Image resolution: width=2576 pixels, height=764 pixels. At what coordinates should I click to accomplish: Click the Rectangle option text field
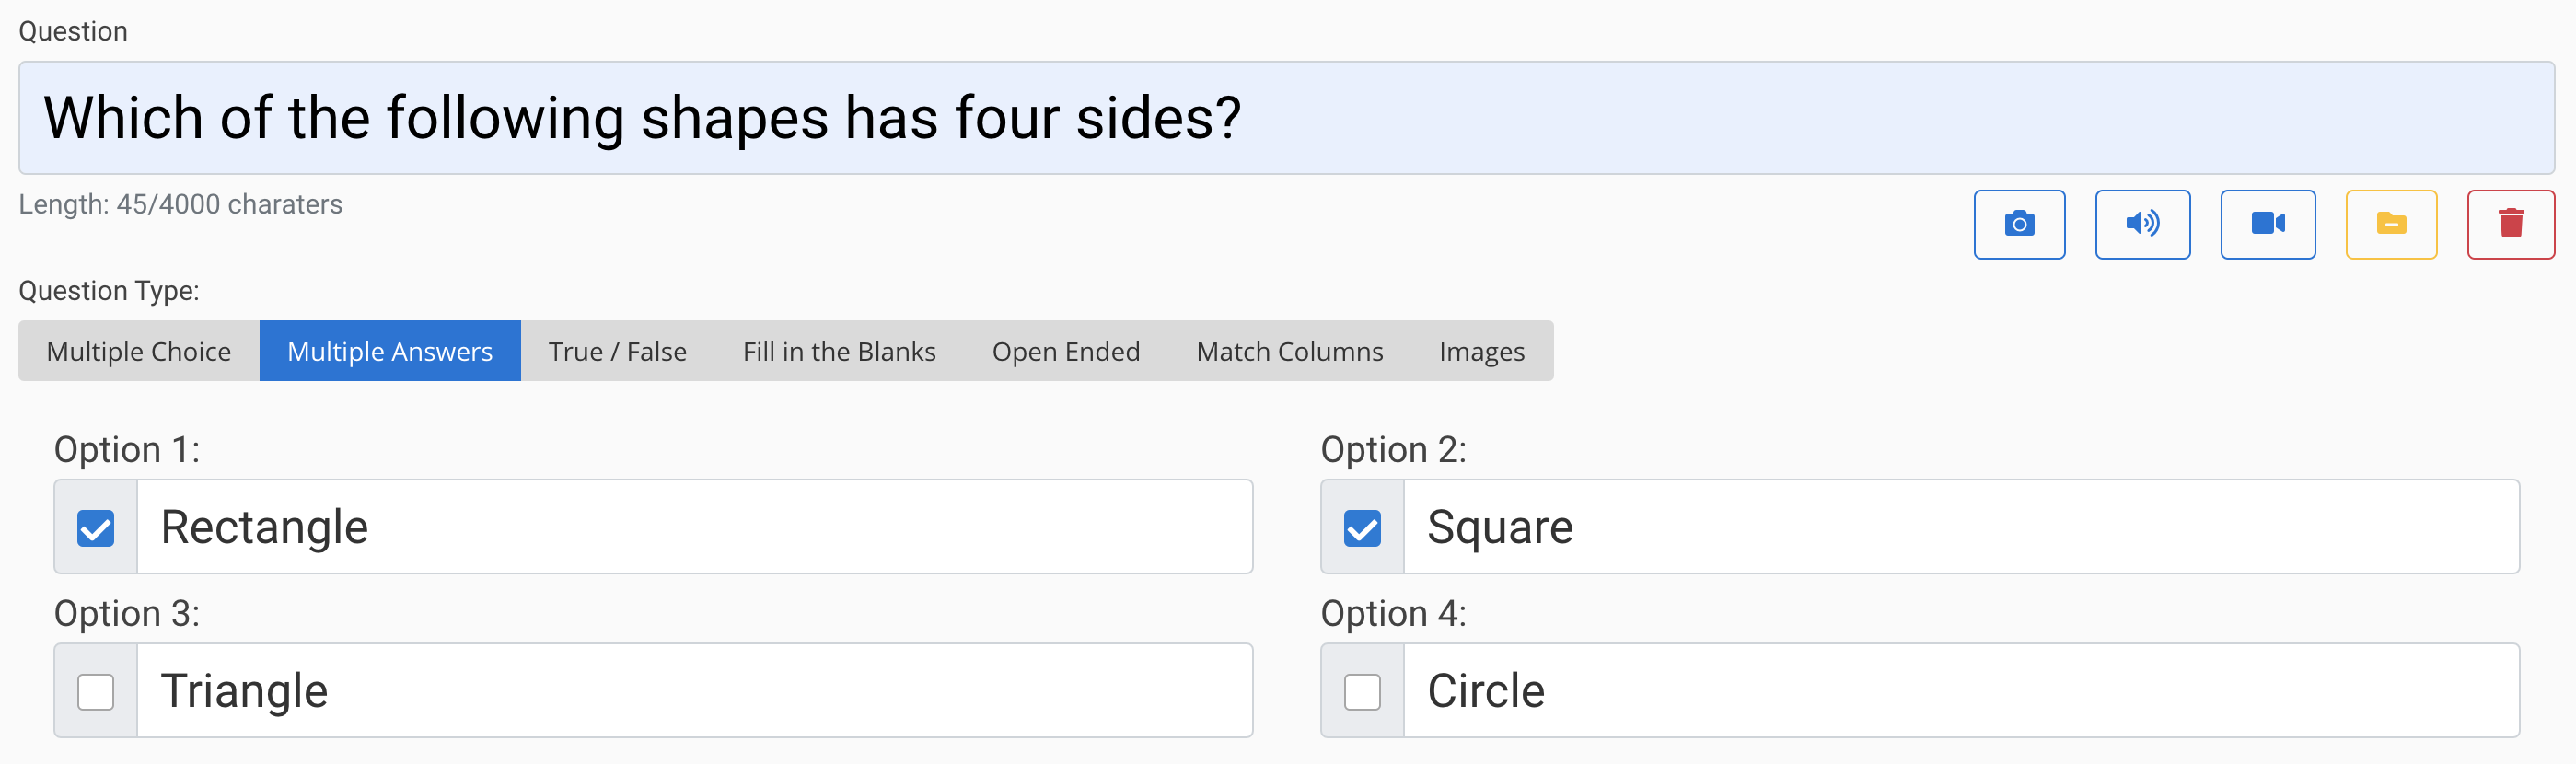click(x=693, y=527)
